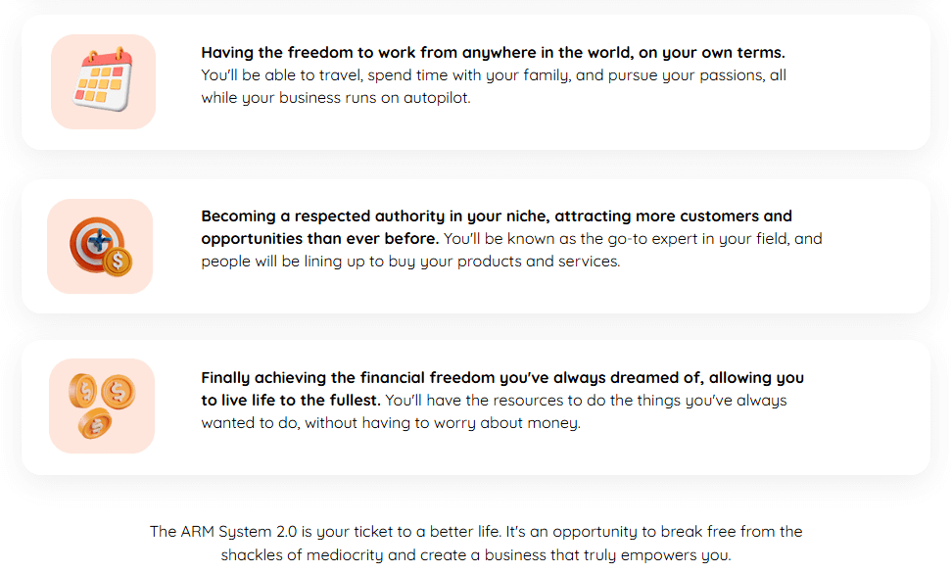952x572 pixels.
Task: Click the calendar icon in first card
Action: [x=103, y=80]
